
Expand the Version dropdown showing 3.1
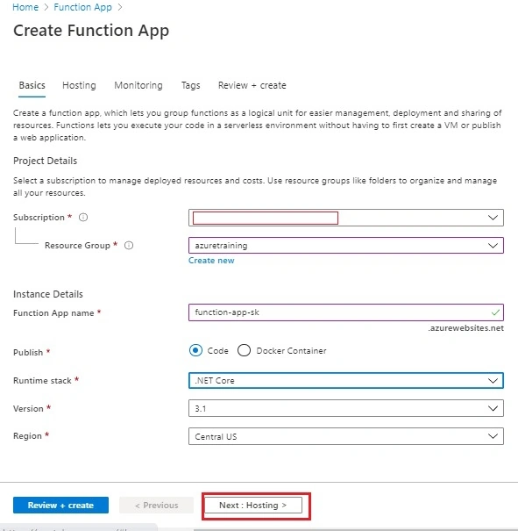[x=346, y=408]
